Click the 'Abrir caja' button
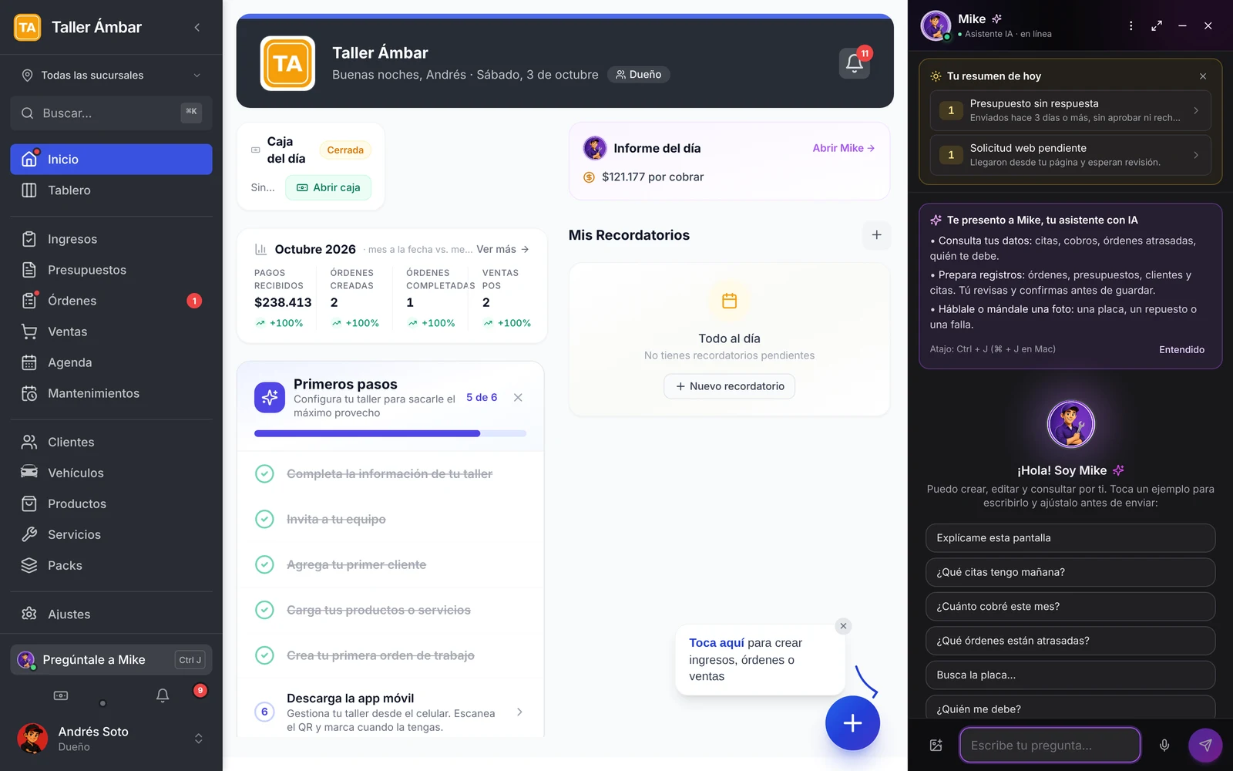This screenshot has width=1233, height=771. 328,187
